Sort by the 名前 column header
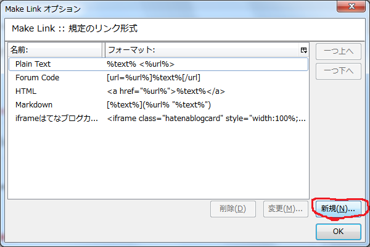The height and width of the screenshot is (247, 370). point(55,49)
